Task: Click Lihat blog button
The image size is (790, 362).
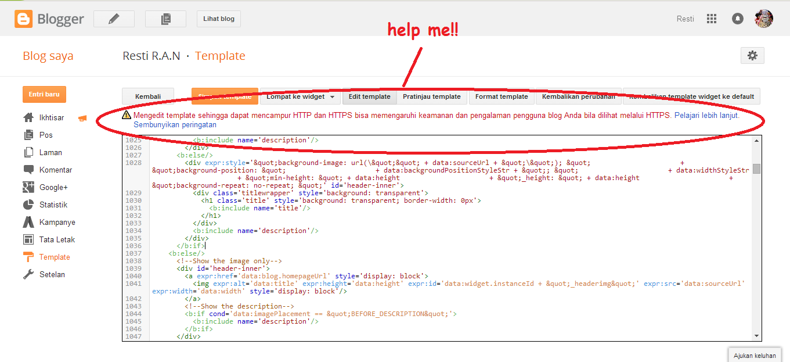Action: [219, 19]
